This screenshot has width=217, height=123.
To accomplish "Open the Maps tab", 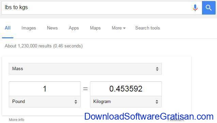I will pos(95,28).
